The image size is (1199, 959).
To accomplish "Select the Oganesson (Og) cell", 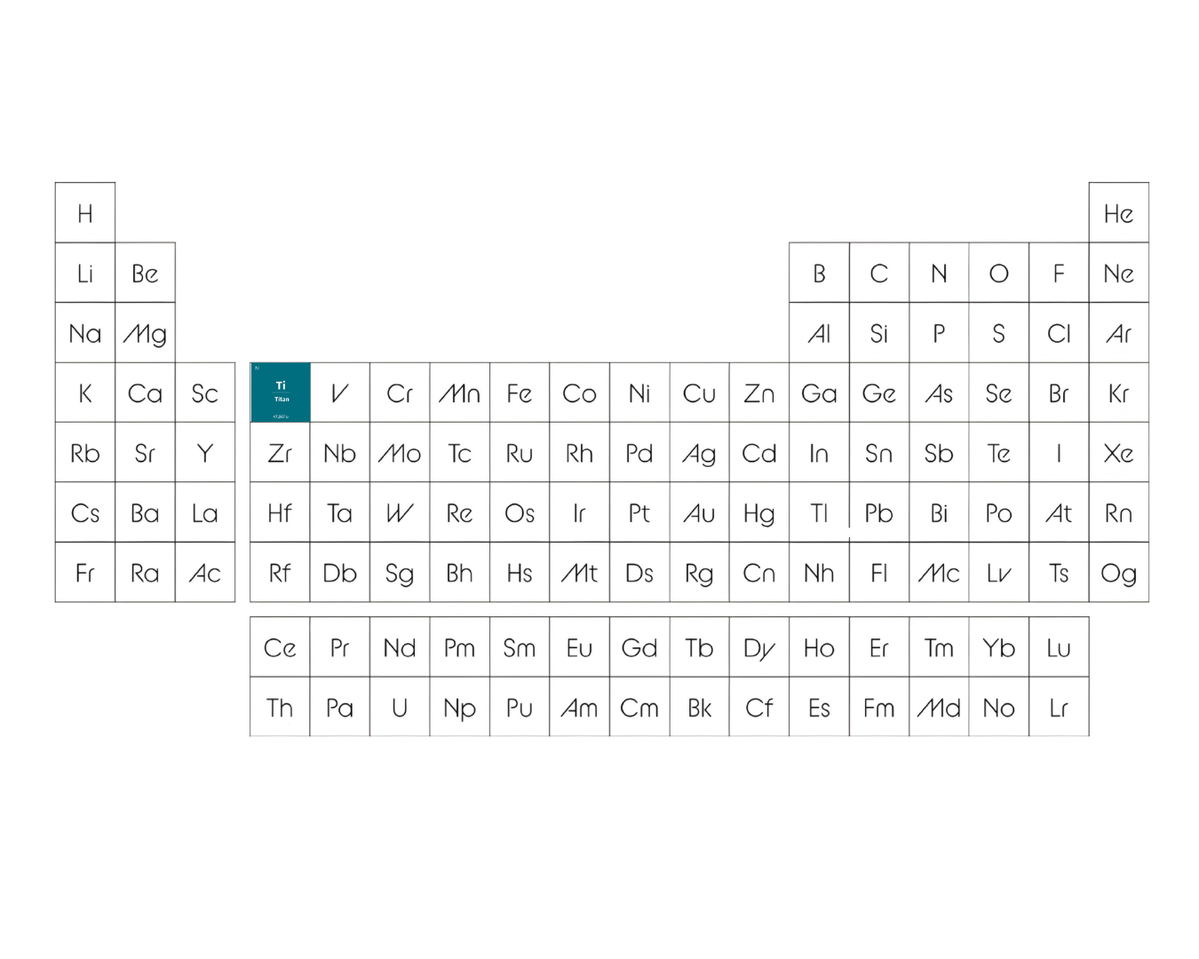I will 1119,573.
